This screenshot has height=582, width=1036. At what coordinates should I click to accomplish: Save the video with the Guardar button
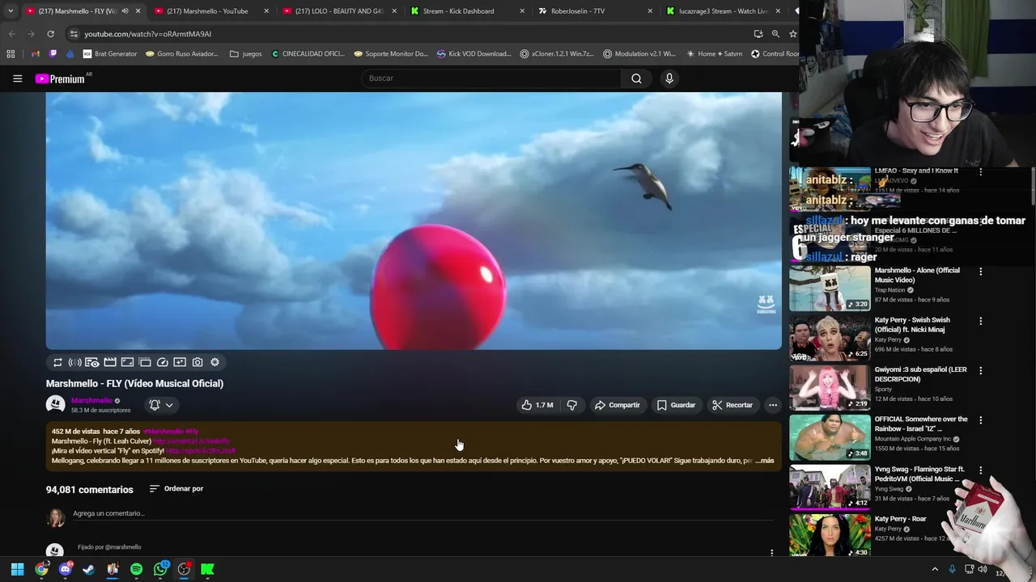676,405
